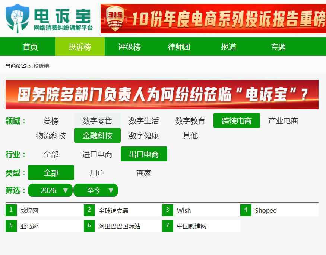Click the arrow on the 2026 selector
Viewport: 326px width, 255px height.
point(66,190)
